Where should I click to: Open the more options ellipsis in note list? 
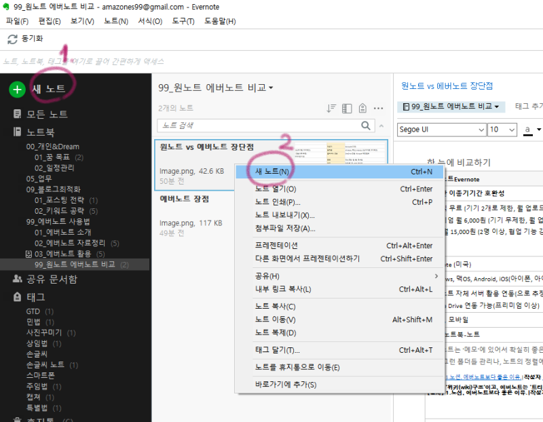(378, 109)
